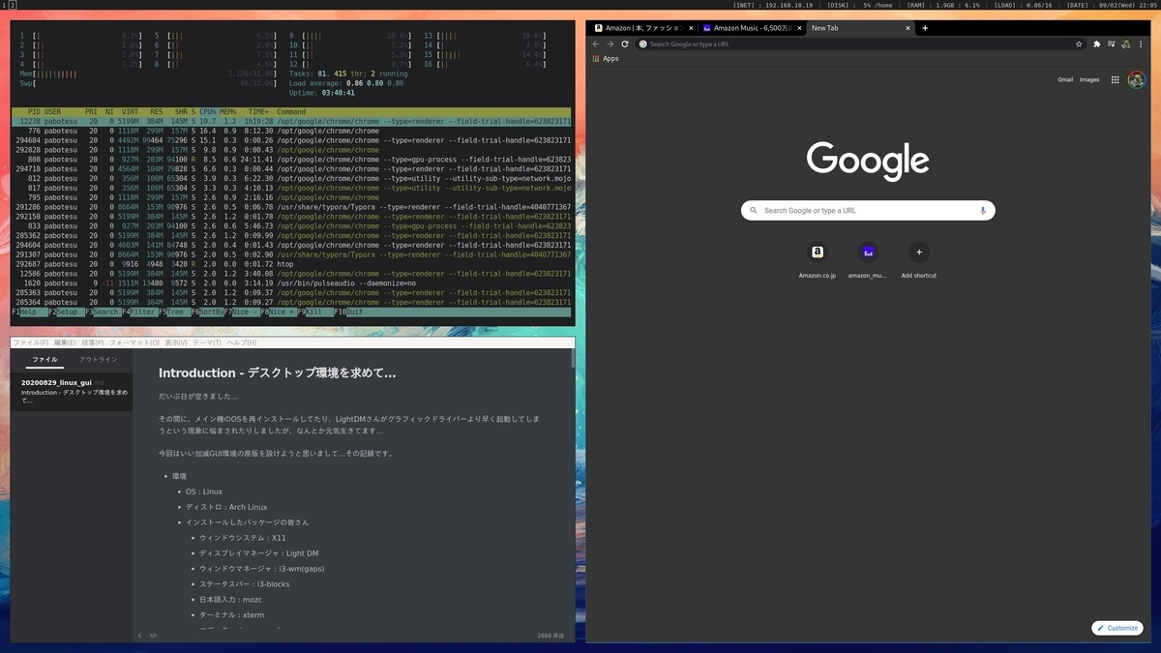The width and height of the screenshot is (1161, 653).
Task: Open the Google apps grid
Action: click(x=1115, y=80)
